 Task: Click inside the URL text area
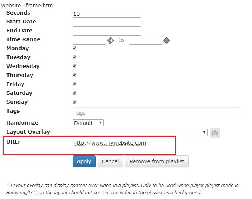pyautogui.click(x=123, y=146)
